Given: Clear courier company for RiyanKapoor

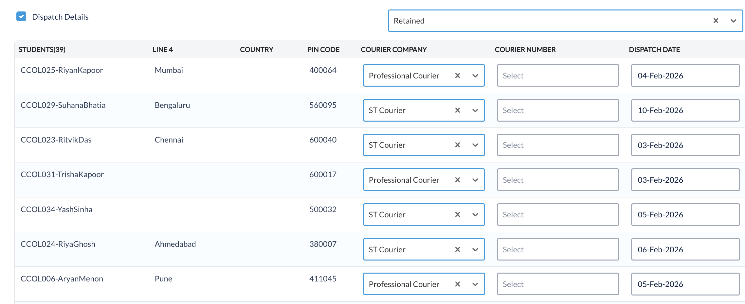Looking at the screenshot, I should [457, 76].
